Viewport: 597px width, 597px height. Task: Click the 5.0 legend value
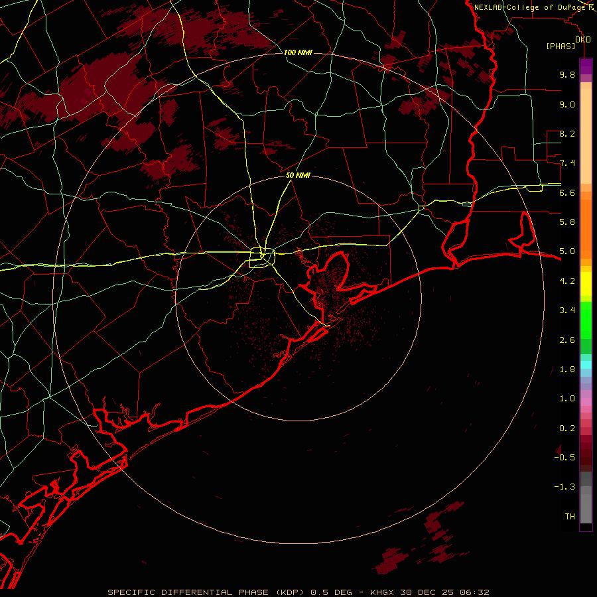[567, 251]
